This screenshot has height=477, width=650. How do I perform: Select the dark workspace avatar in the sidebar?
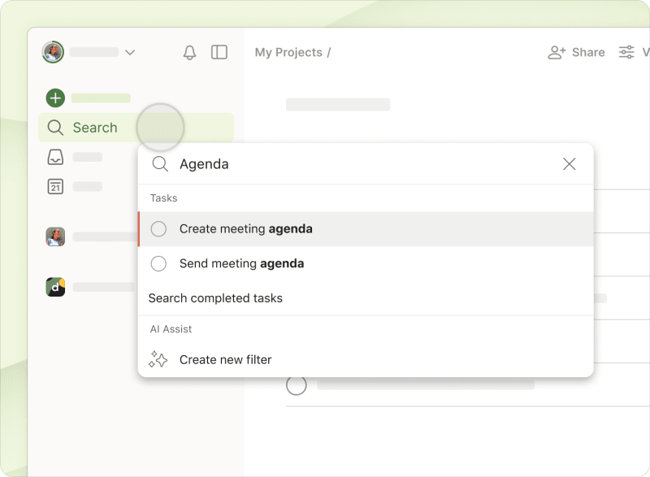(54, 286)
